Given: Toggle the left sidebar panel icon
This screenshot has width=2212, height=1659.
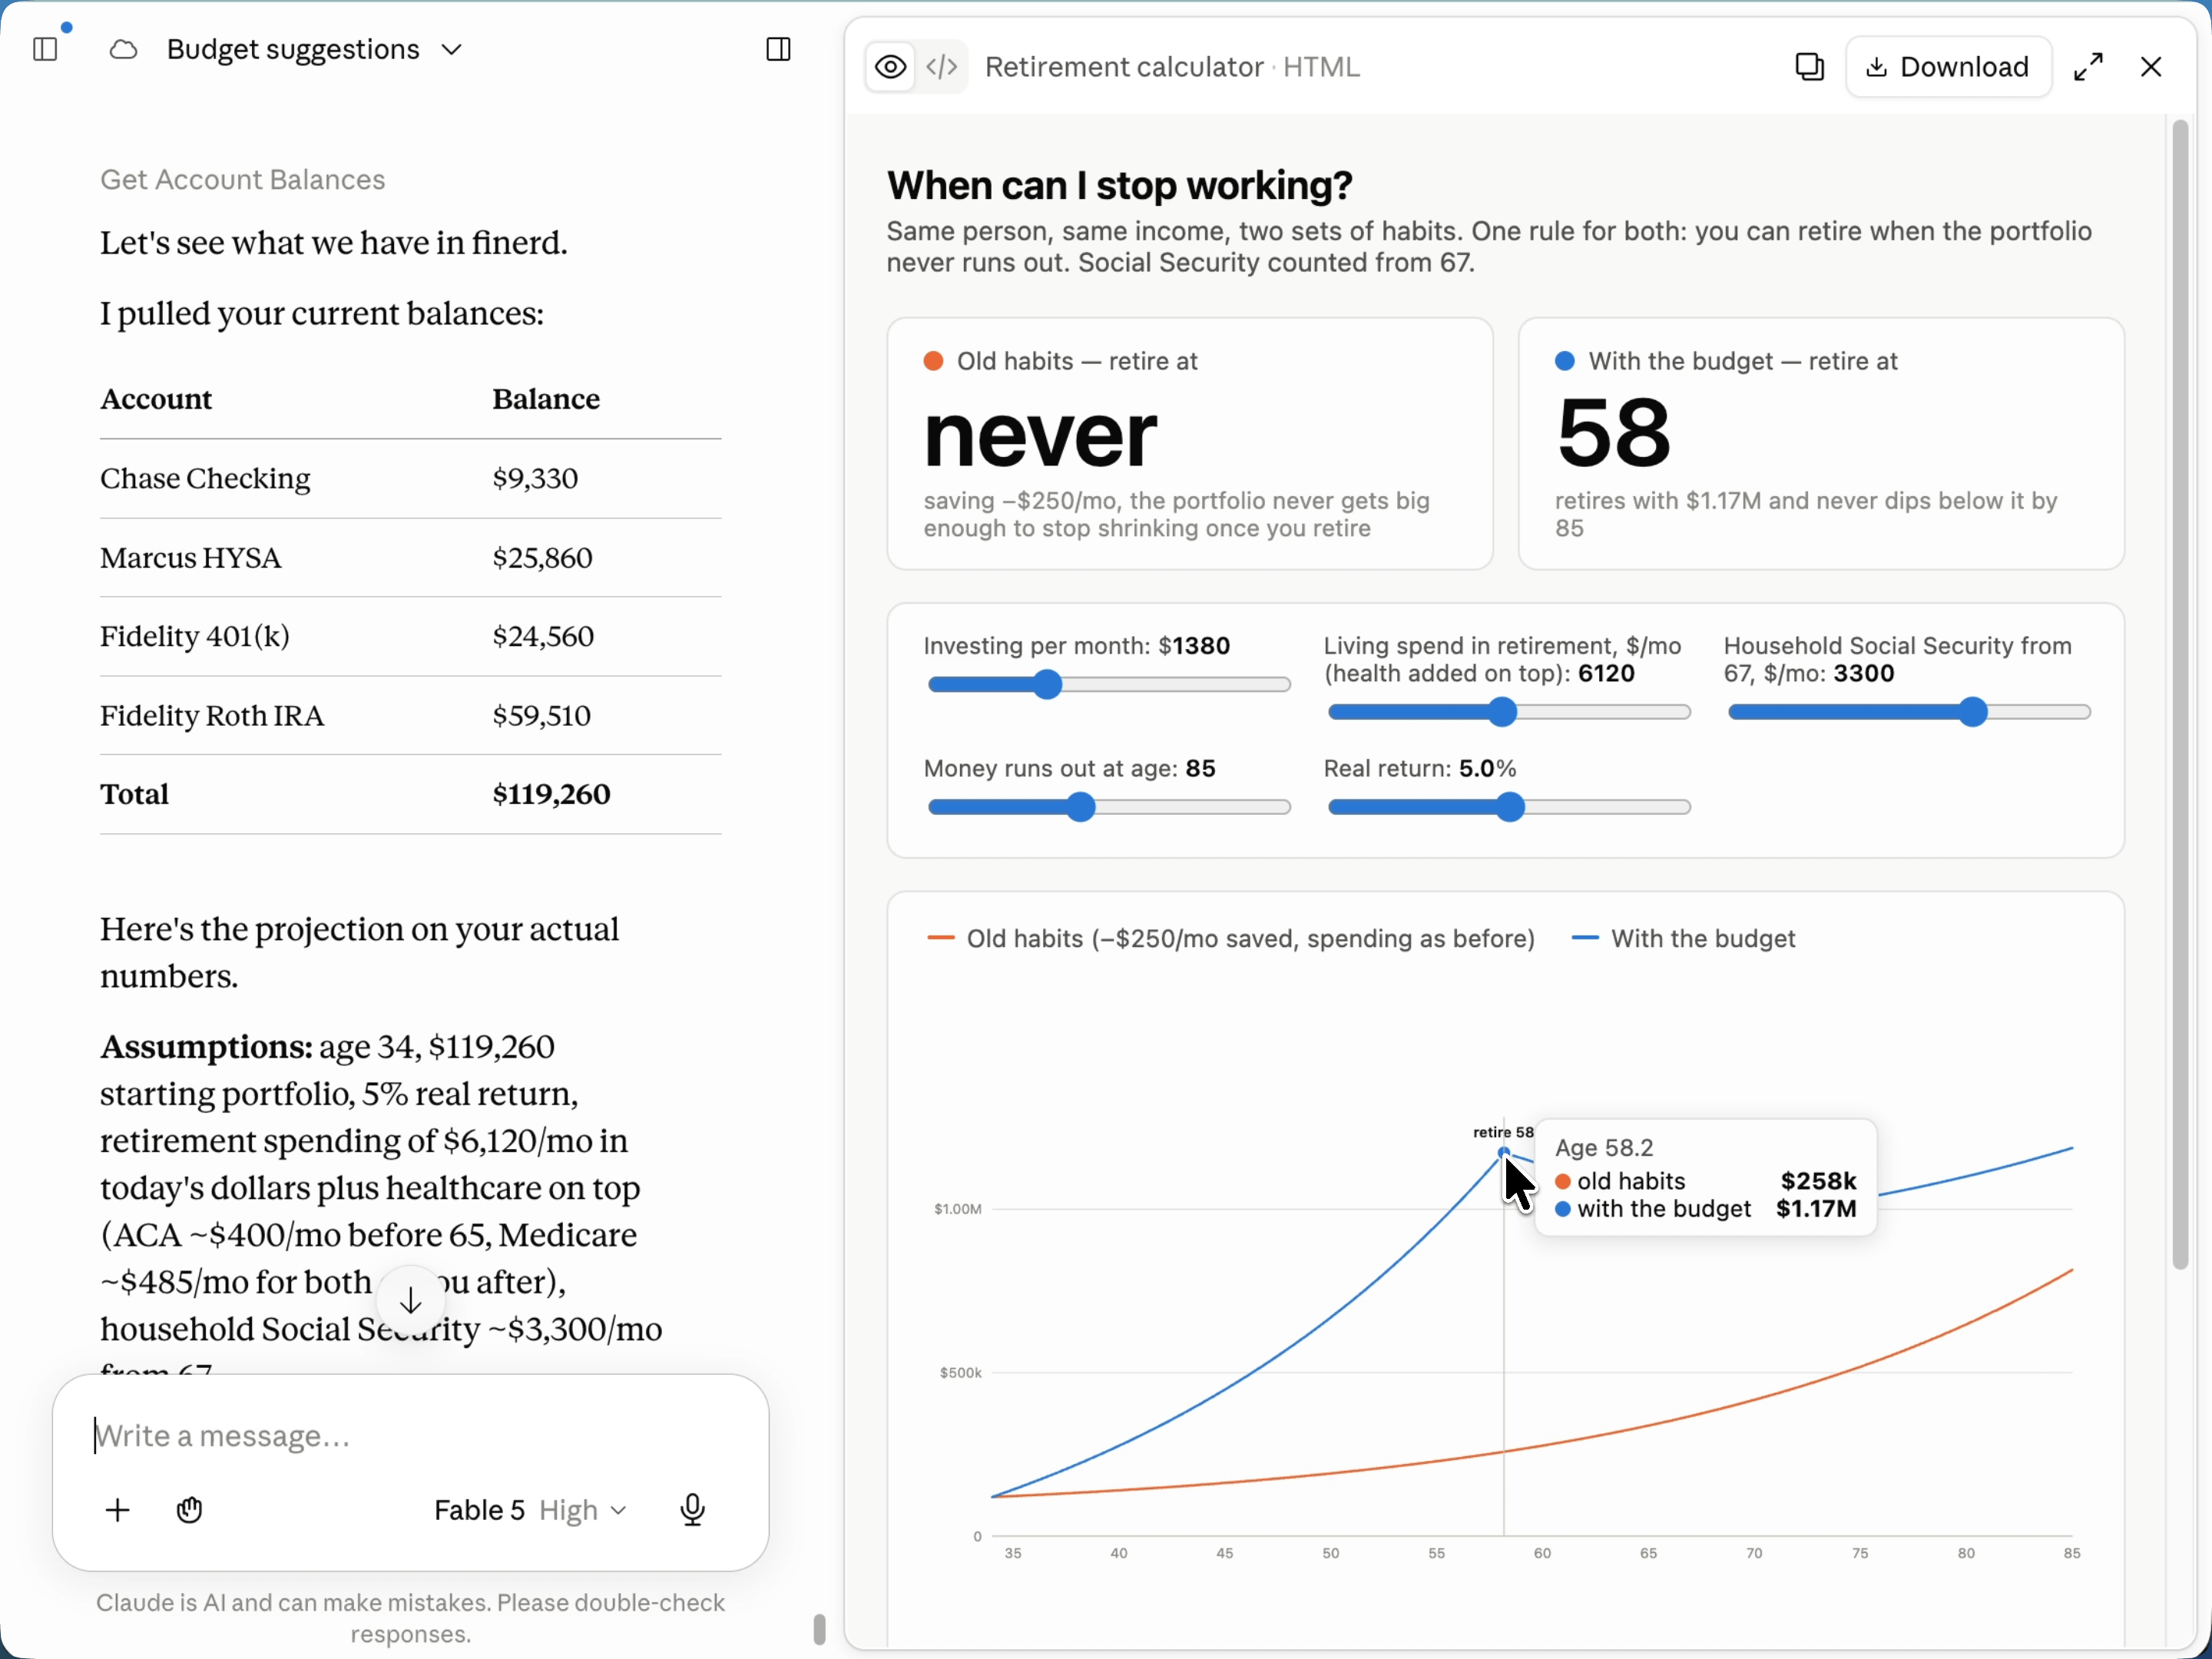Looking at the screenshot, I should (45, 49).
